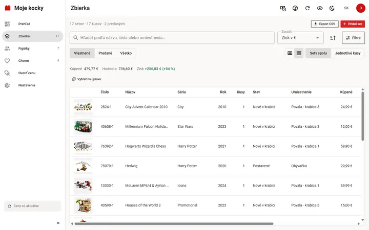Open Nastavenia settings in the sidebar
The height and width of the screenshot is (230, 369).
(x=32, y=85)
